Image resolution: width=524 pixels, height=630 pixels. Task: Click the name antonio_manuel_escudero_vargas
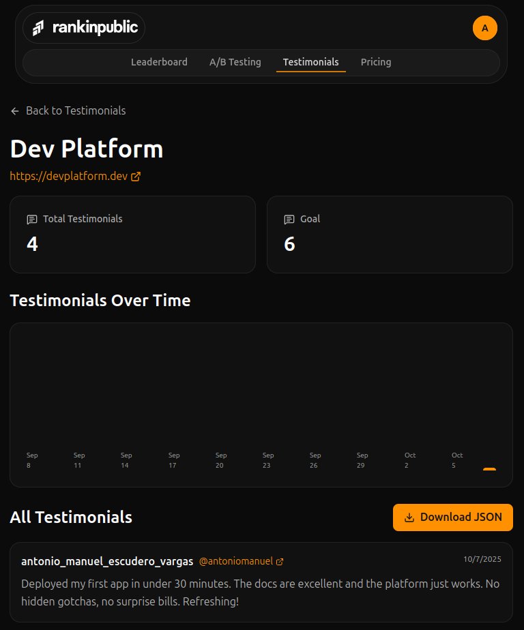(x=107, y=561)
